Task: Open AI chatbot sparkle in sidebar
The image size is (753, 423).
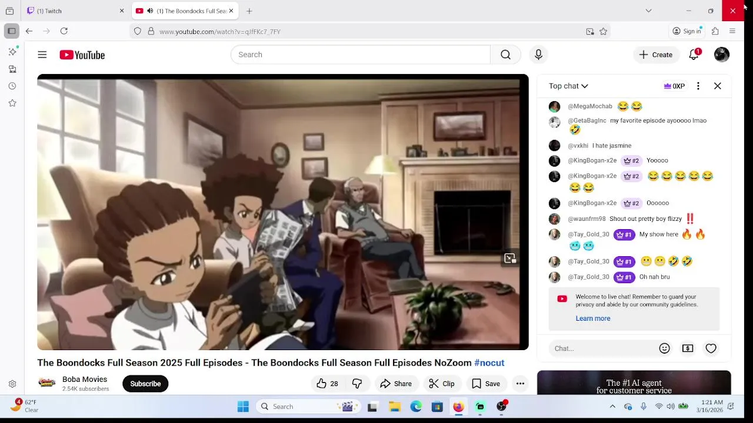Action: (12, 52)
